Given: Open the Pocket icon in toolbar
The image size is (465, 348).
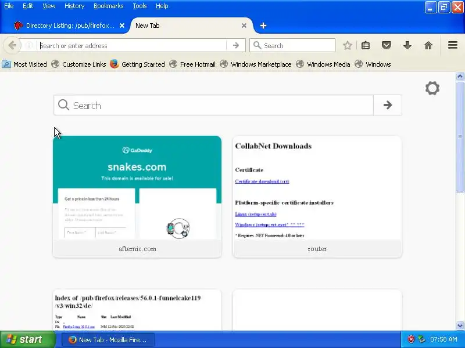Looking at the screenshot, I should (386, 46).
